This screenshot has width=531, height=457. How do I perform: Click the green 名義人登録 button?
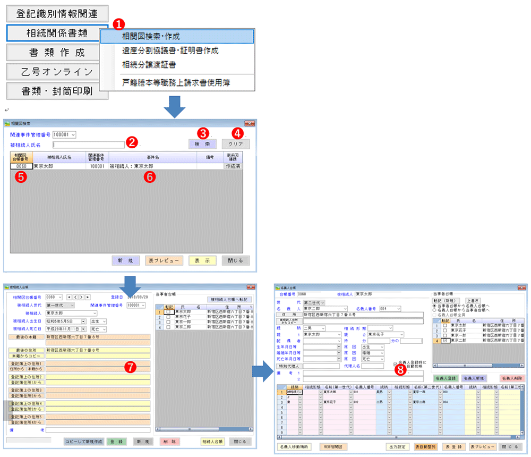445,378
